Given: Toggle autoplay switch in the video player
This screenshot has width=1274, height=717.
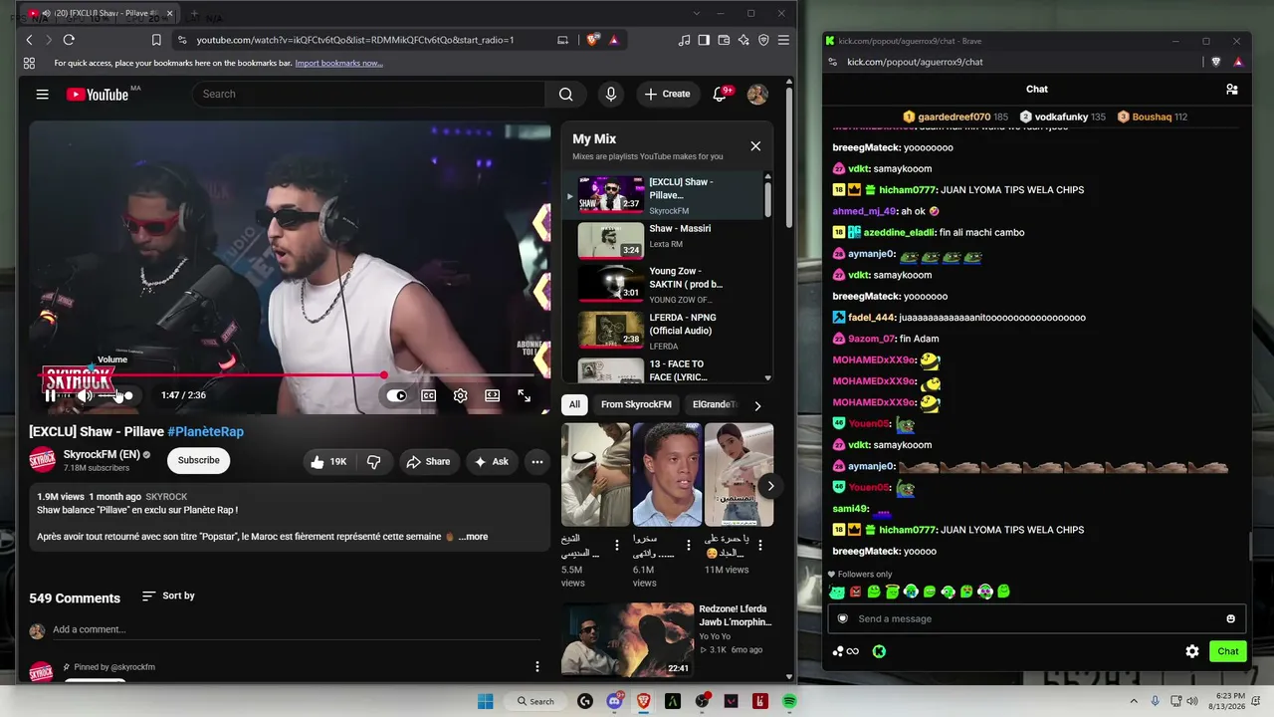Looking at the screenshot, I should pos(397,395).
